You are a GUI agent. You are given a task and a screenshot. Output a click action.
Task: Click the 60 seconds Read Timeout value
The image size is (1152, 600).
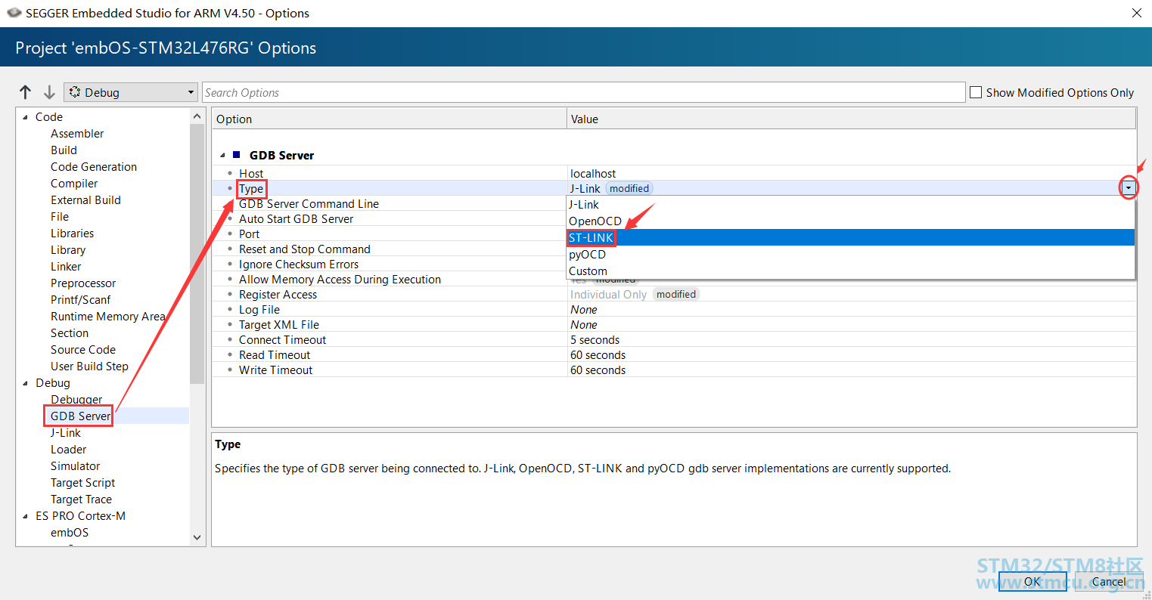pyautogui.click(x=598, y=355)
